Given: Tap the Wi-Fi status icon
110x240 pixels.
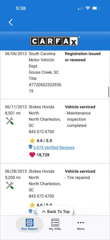Looking at the screenshot, I should (x=88, y=8).
